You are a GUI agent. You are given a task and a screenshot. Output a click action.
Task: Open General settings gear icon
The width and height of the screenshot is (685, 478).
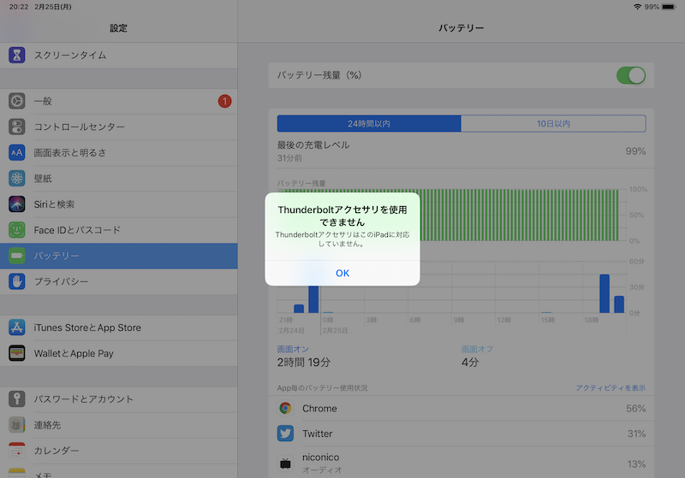click(17, 101)
